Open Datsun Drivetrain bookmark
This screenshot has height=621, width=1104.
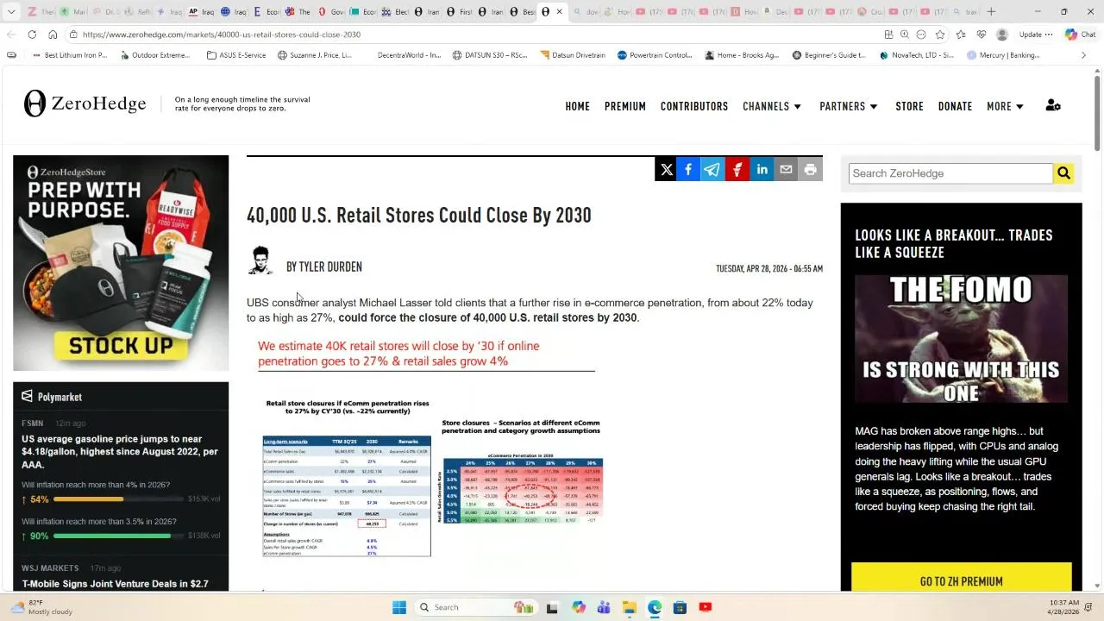[573, 55]
